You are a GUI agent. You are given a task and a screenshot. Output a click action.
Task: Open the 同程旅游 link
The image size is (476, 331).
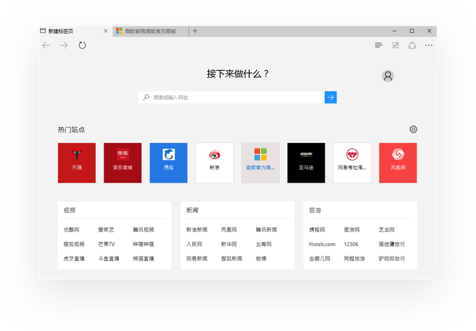coord(354,259)
